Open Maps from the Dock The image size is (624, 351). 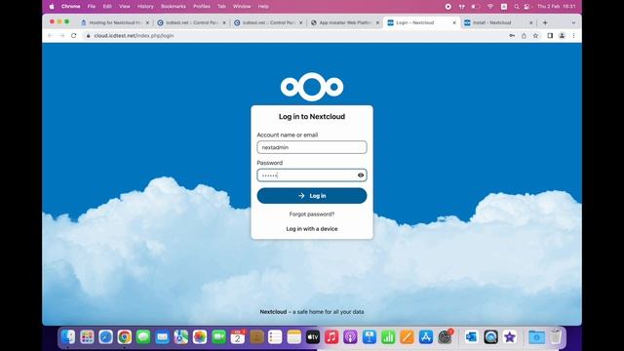coord(181,337)
